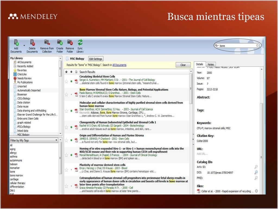
Task: Open My Publications in the sidebar
Action: (25, 82)
